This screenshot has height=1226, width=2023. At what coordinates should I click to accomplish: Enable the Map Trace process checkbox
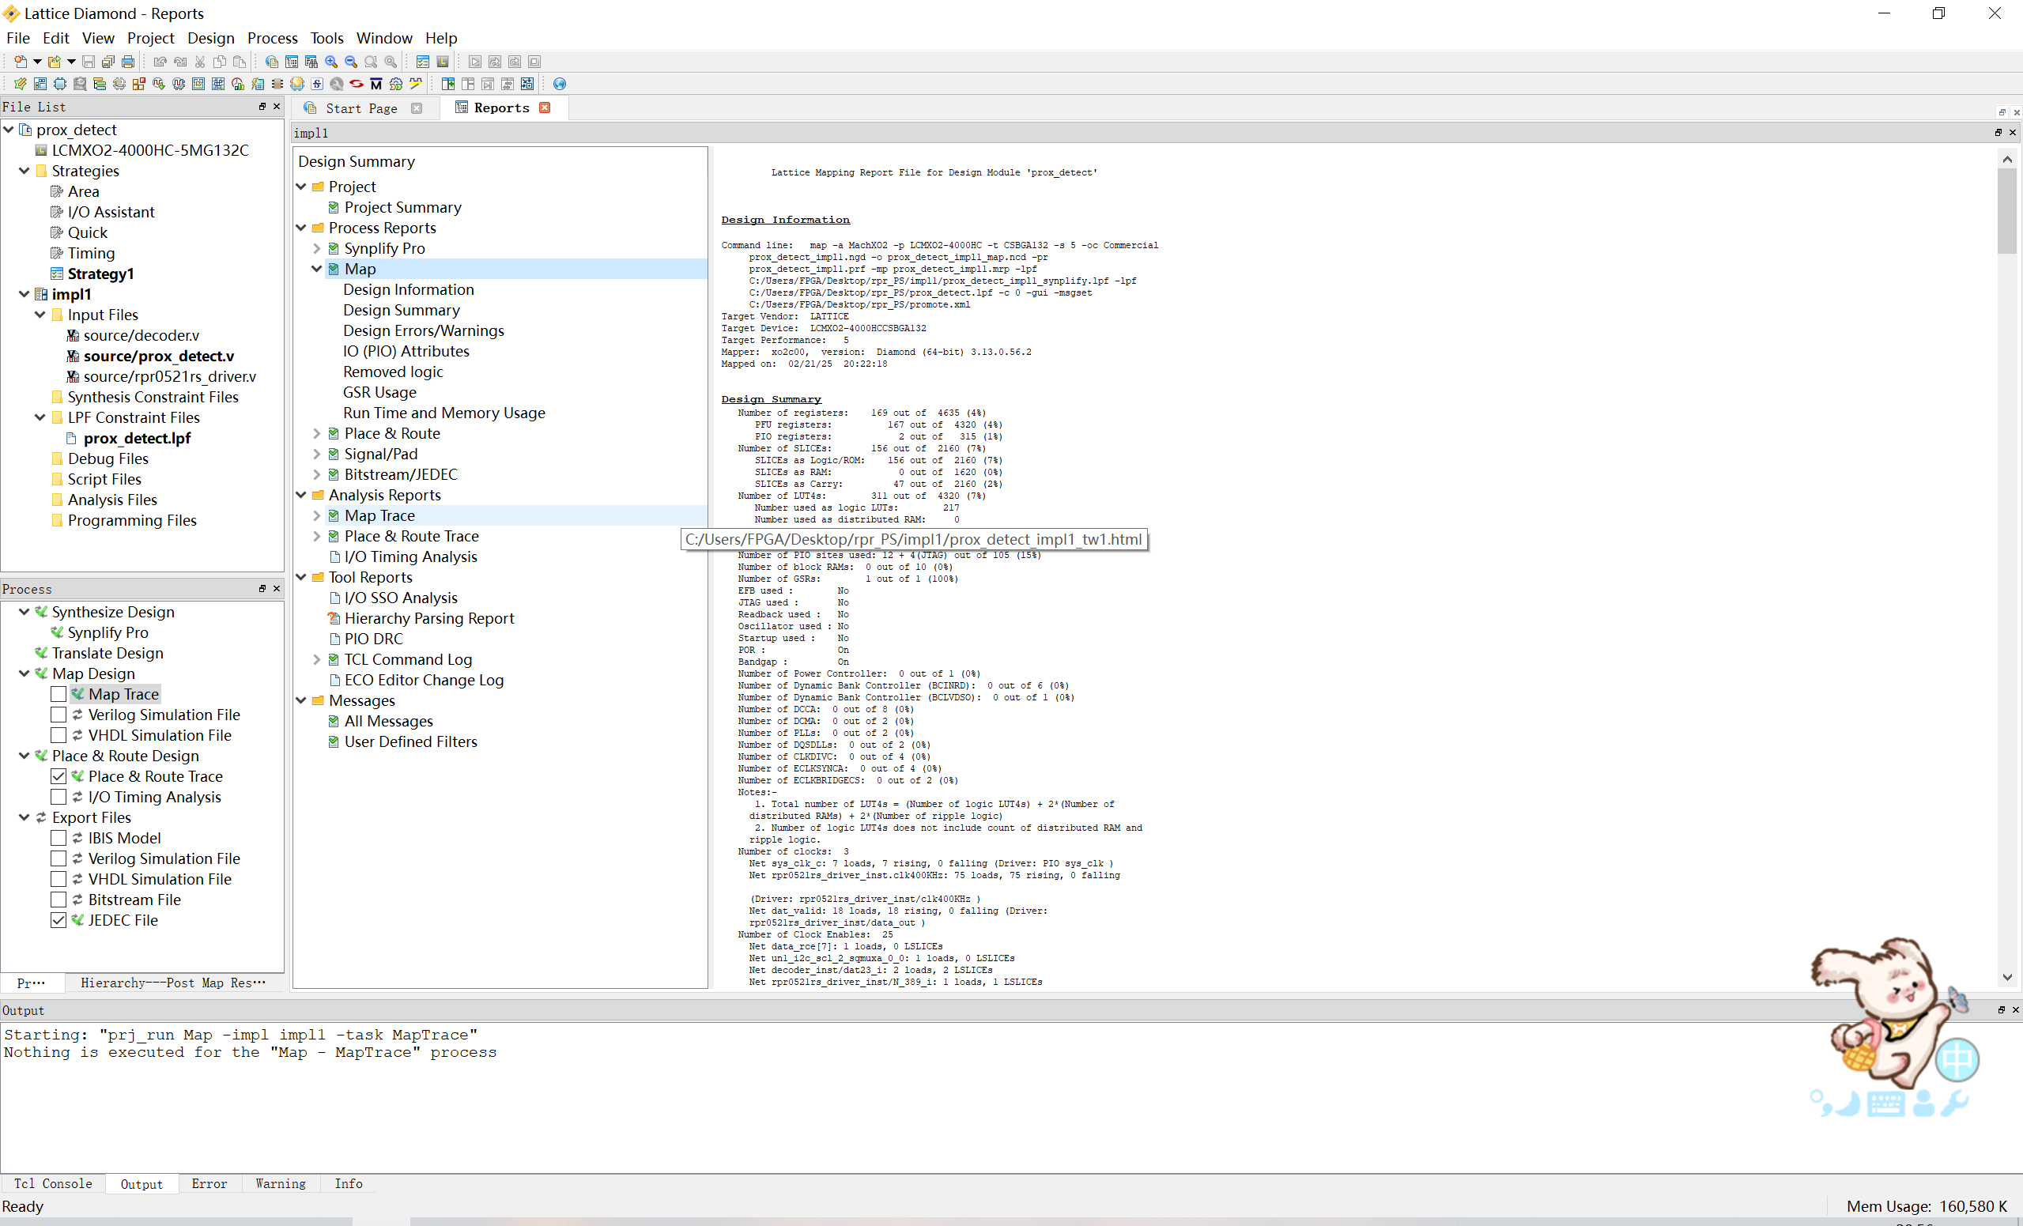coord(59,694)
